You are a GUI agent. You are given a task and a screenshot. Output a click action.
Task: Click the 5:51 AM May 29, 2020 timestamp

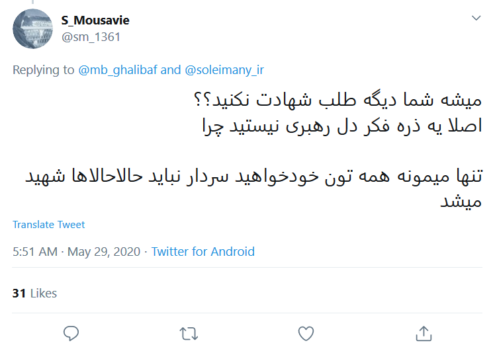click(x=76, y=252)
